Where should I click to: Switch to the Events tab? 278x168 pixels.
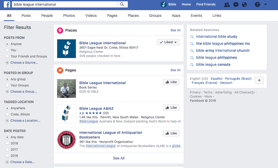(196, 16)
